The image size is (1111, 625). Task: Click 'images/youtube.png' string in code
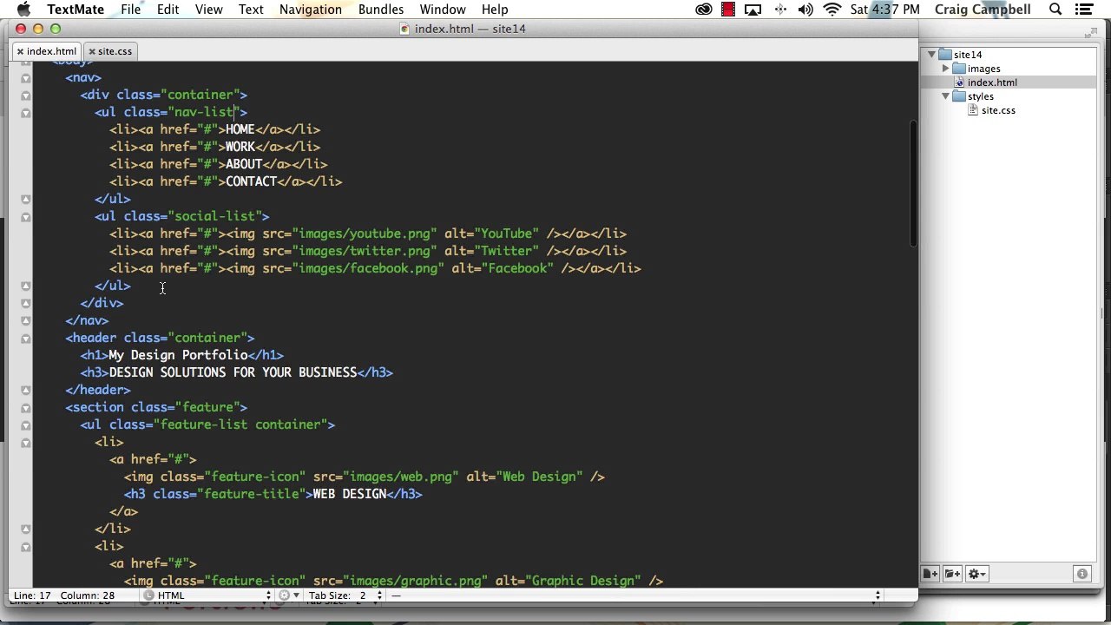pyautogui.click(x=365, y=234)
